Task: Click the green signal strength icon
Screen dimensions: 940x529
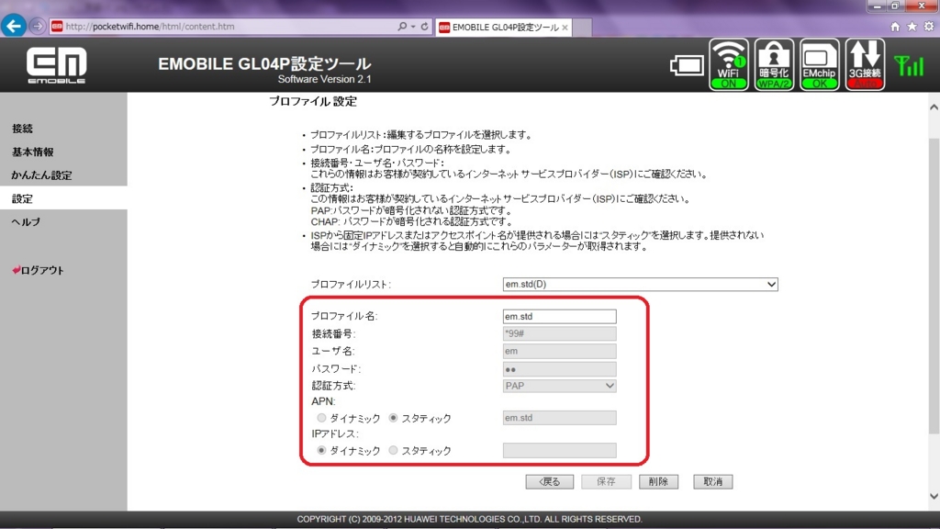Action: [x=909, y=65]
